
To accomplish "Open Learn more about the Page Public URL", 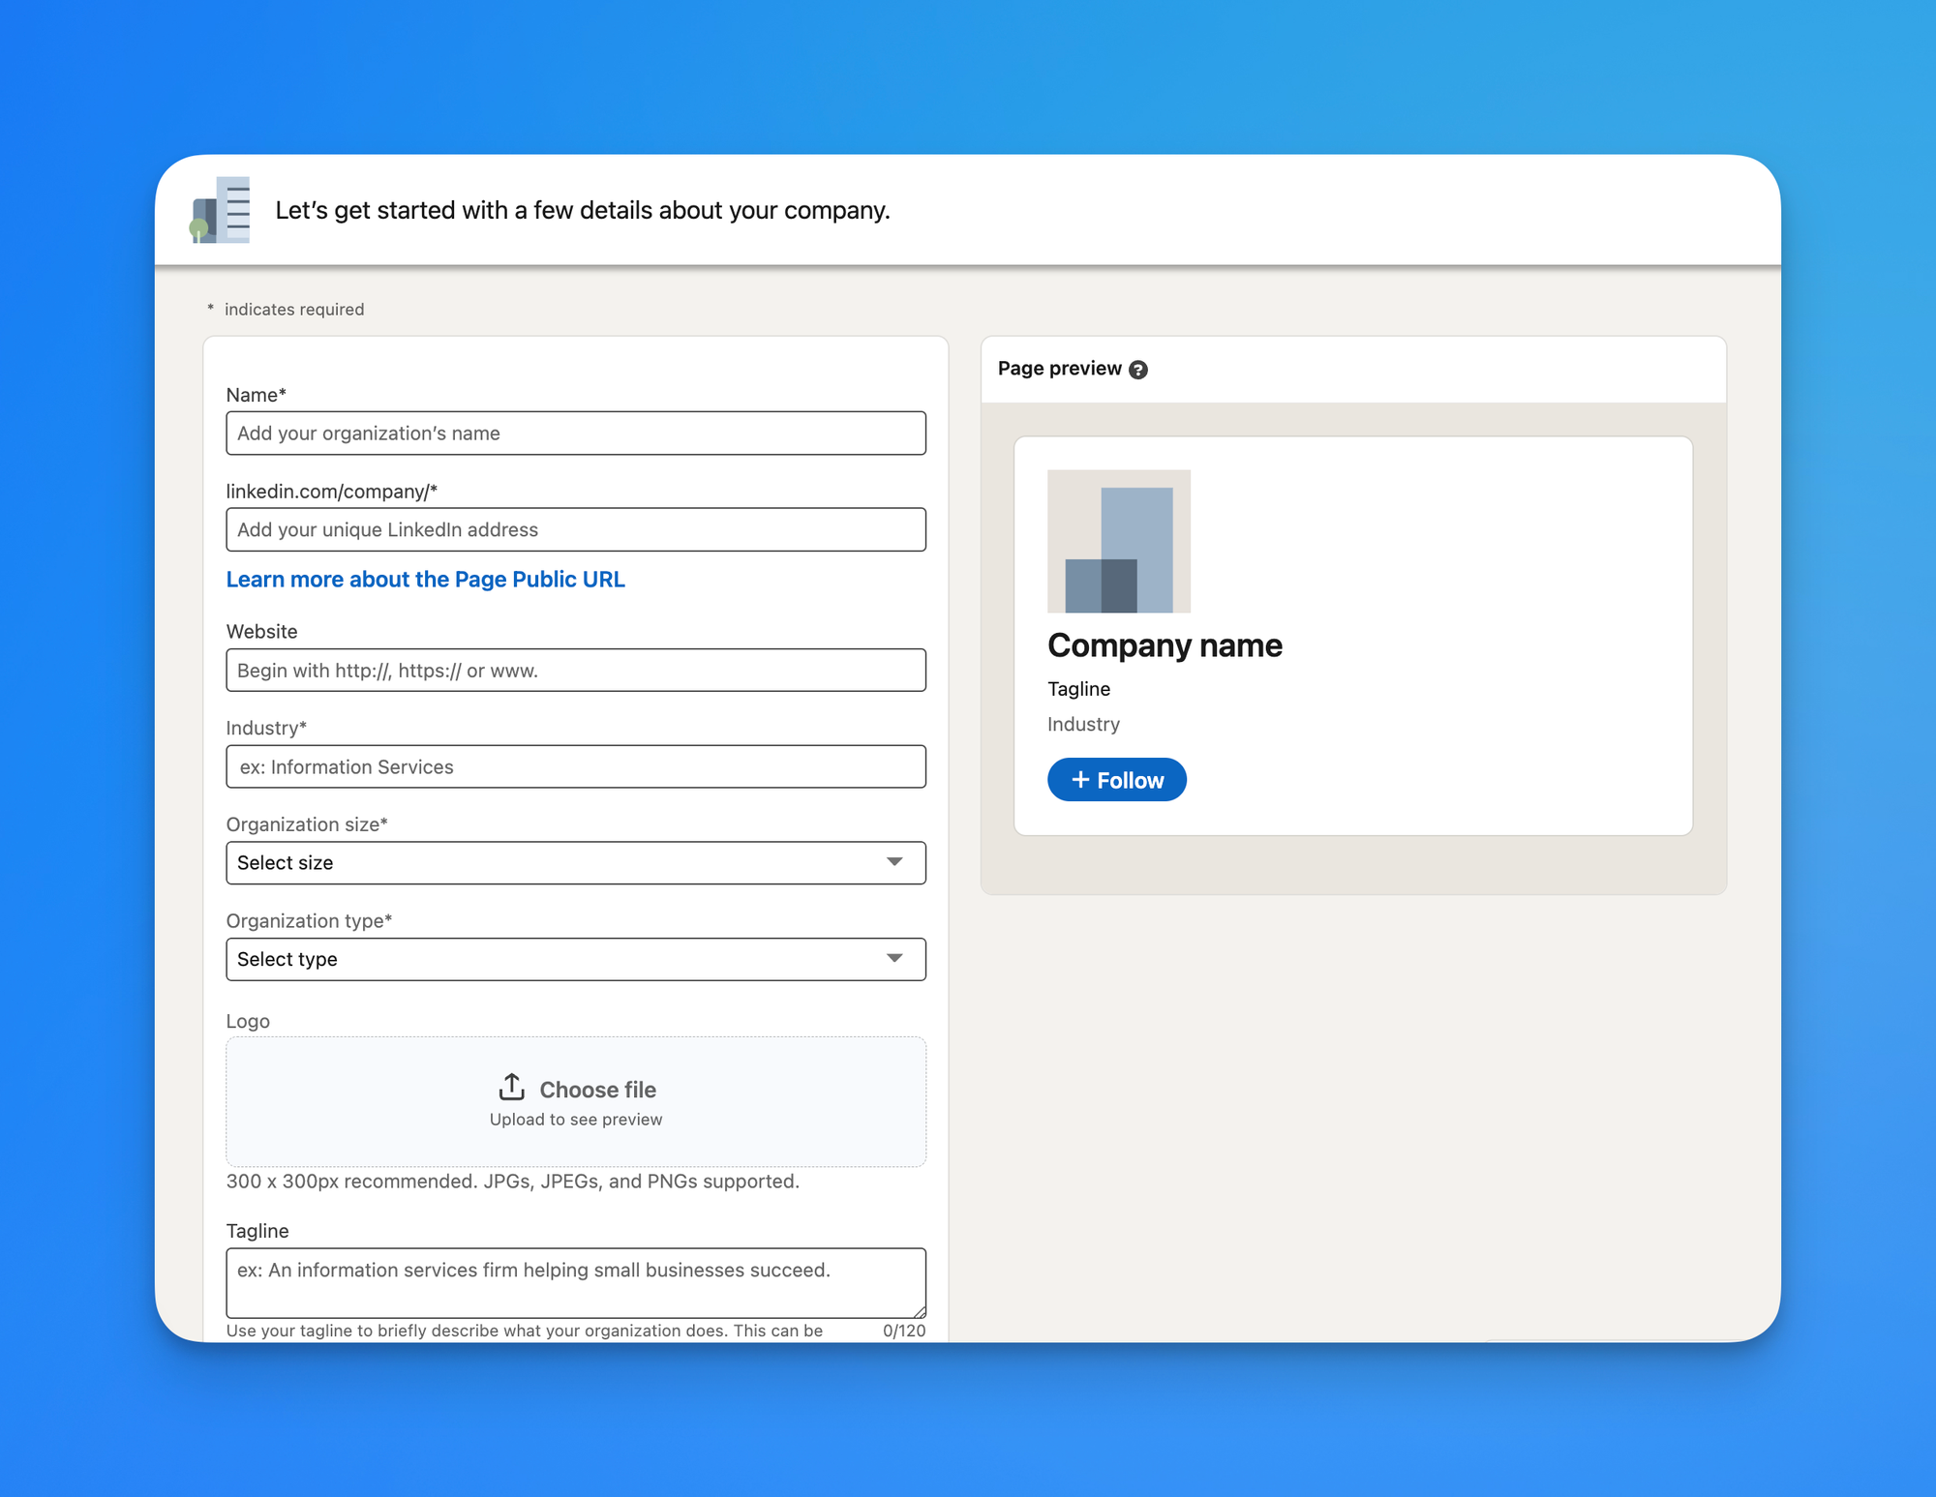I will point(426,579).
